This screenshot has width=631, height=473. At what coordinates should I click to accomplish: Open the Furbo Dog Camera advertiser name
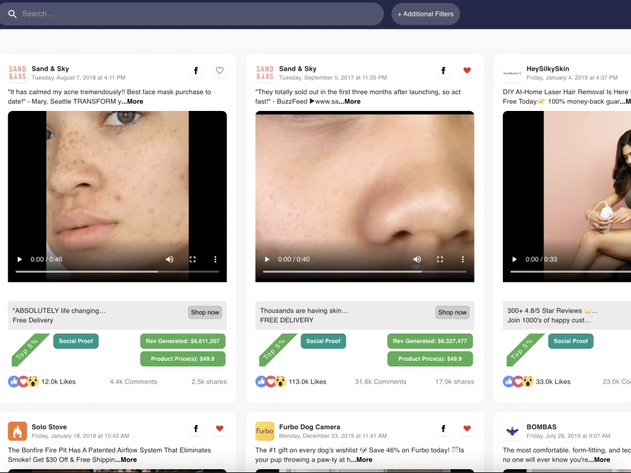tap(309, 427)
